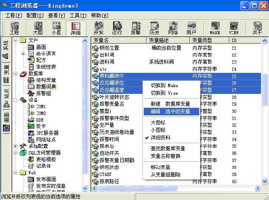Choose 新建 数据库变量 in context menu
The height and width of the screenshot is (200, 269).
tap(171, 104)
